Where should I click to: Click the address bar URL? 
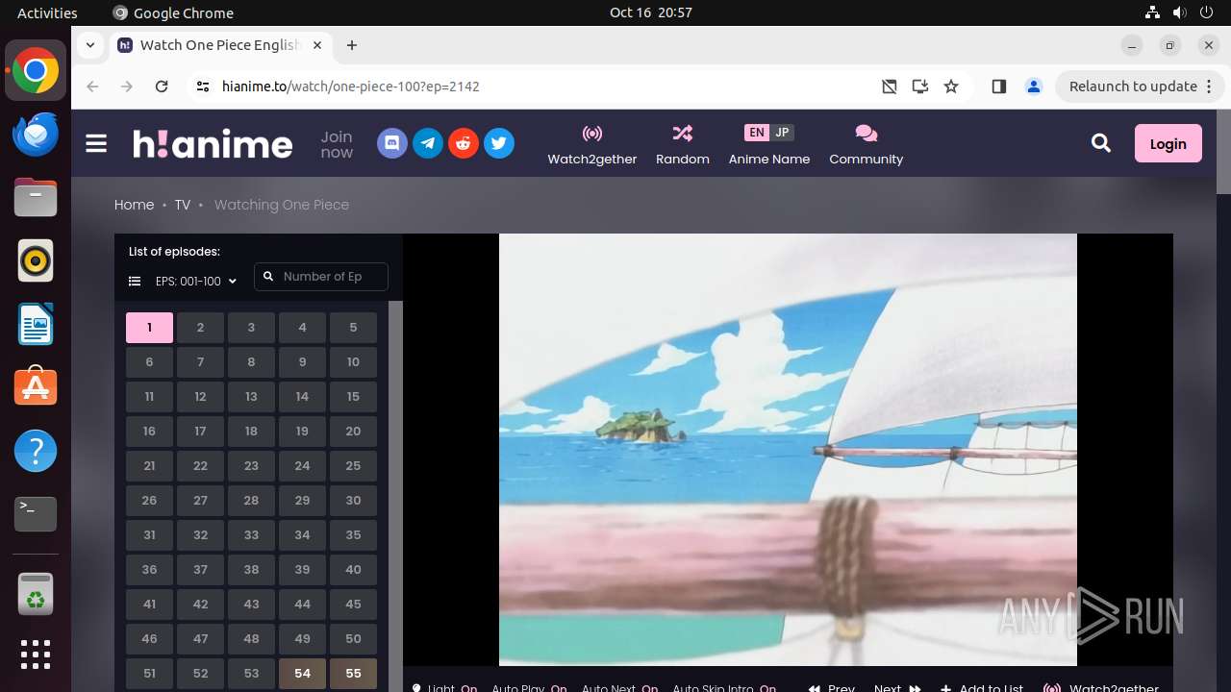350,86
